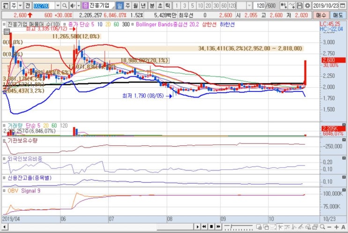Click the zoom magnifier icon on bottom bar
The image size is (348, 233).
(322, 227)
